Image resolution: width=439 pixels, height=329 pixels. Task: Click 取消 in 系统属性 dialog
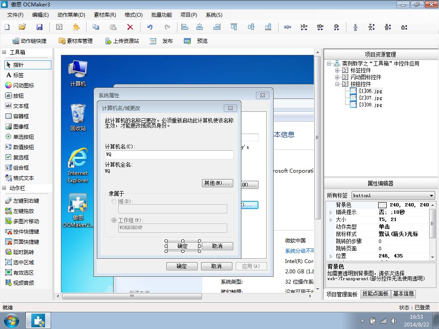[x=216, y=266]
